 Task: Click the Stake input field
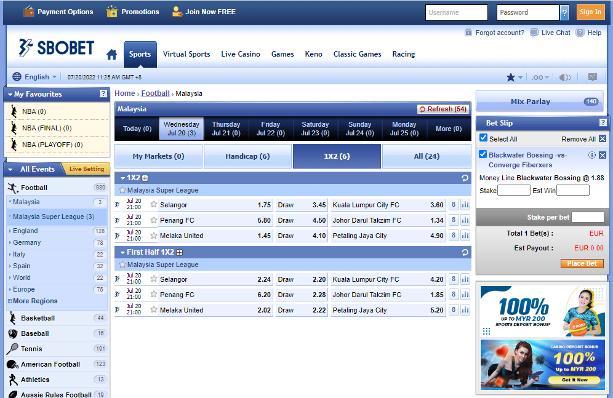[513, 191]
